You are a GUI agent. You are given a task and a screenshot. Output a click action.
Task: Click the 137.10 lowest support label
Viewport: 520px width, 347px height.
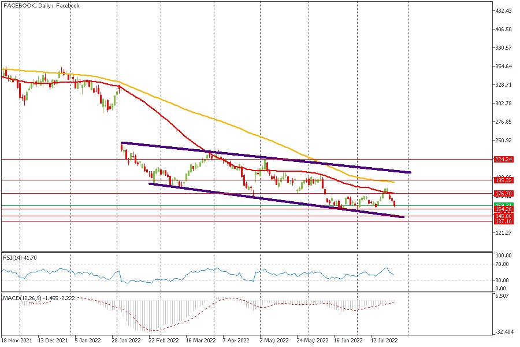tap(504, 222)
